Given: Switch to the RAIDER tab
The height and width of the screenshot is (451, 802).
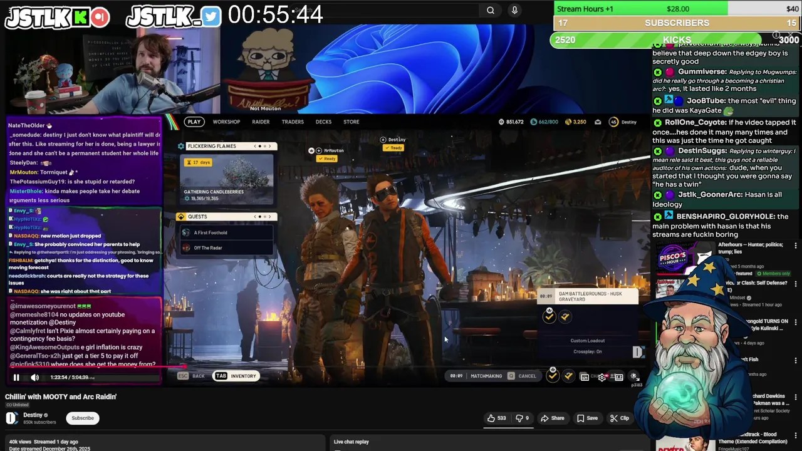Looking at the screenshot, I should (x=261, y=122).
